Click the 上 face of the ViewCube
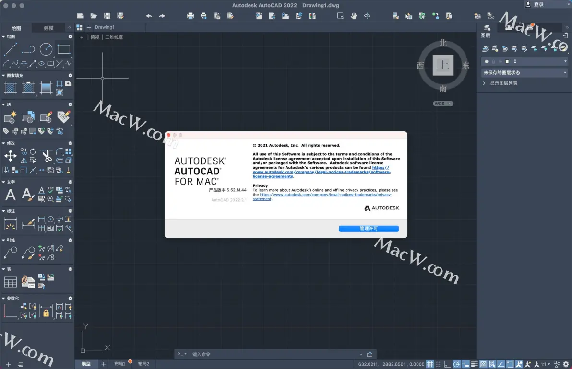This screenshot has height=369, width=572. [443, 65]
